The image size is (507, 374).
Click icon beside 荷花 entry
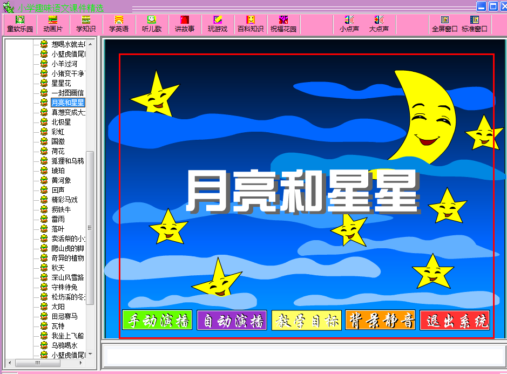44,151
